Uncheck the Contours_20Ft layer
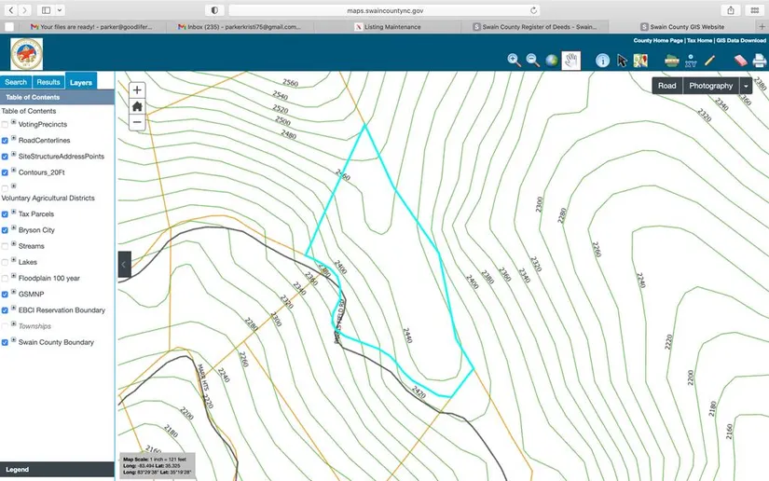 click(6, 172)
